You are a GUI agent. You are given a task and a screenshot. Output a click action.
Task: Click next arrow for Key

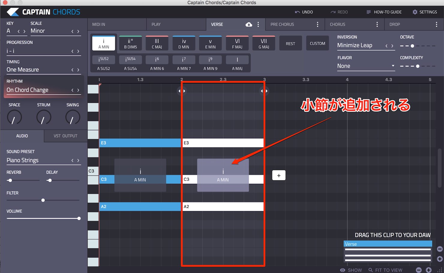click(24, 31)
